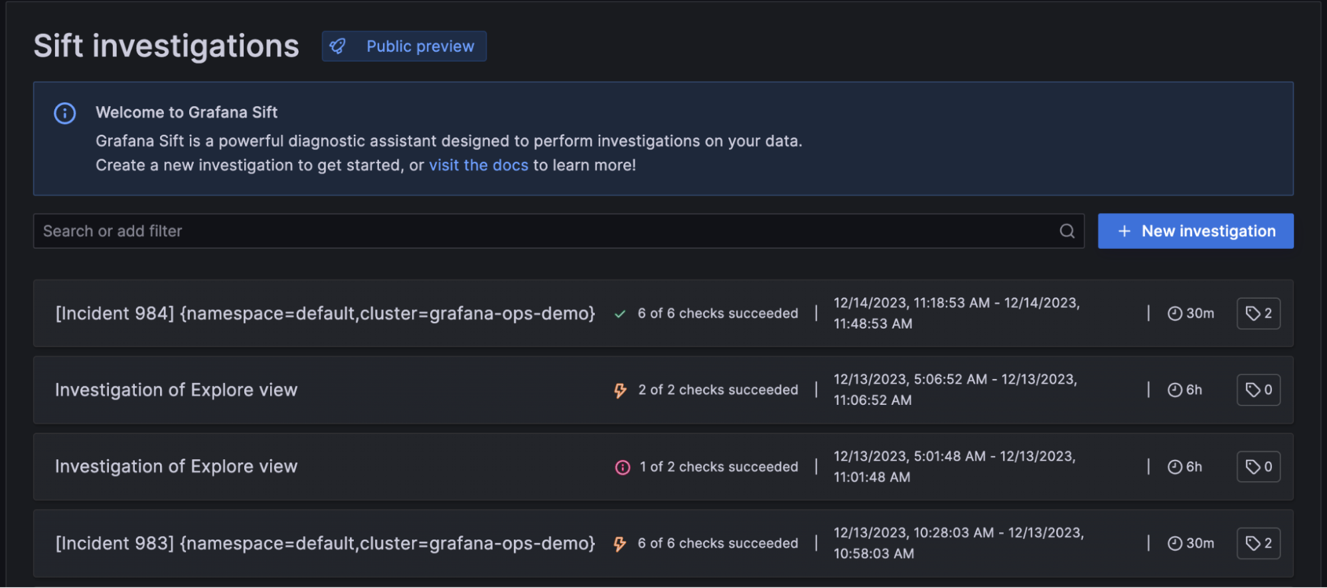Click tag count on 1 of 2 checks row
Screen dimensions: 1327x588
coord(1258,467)
